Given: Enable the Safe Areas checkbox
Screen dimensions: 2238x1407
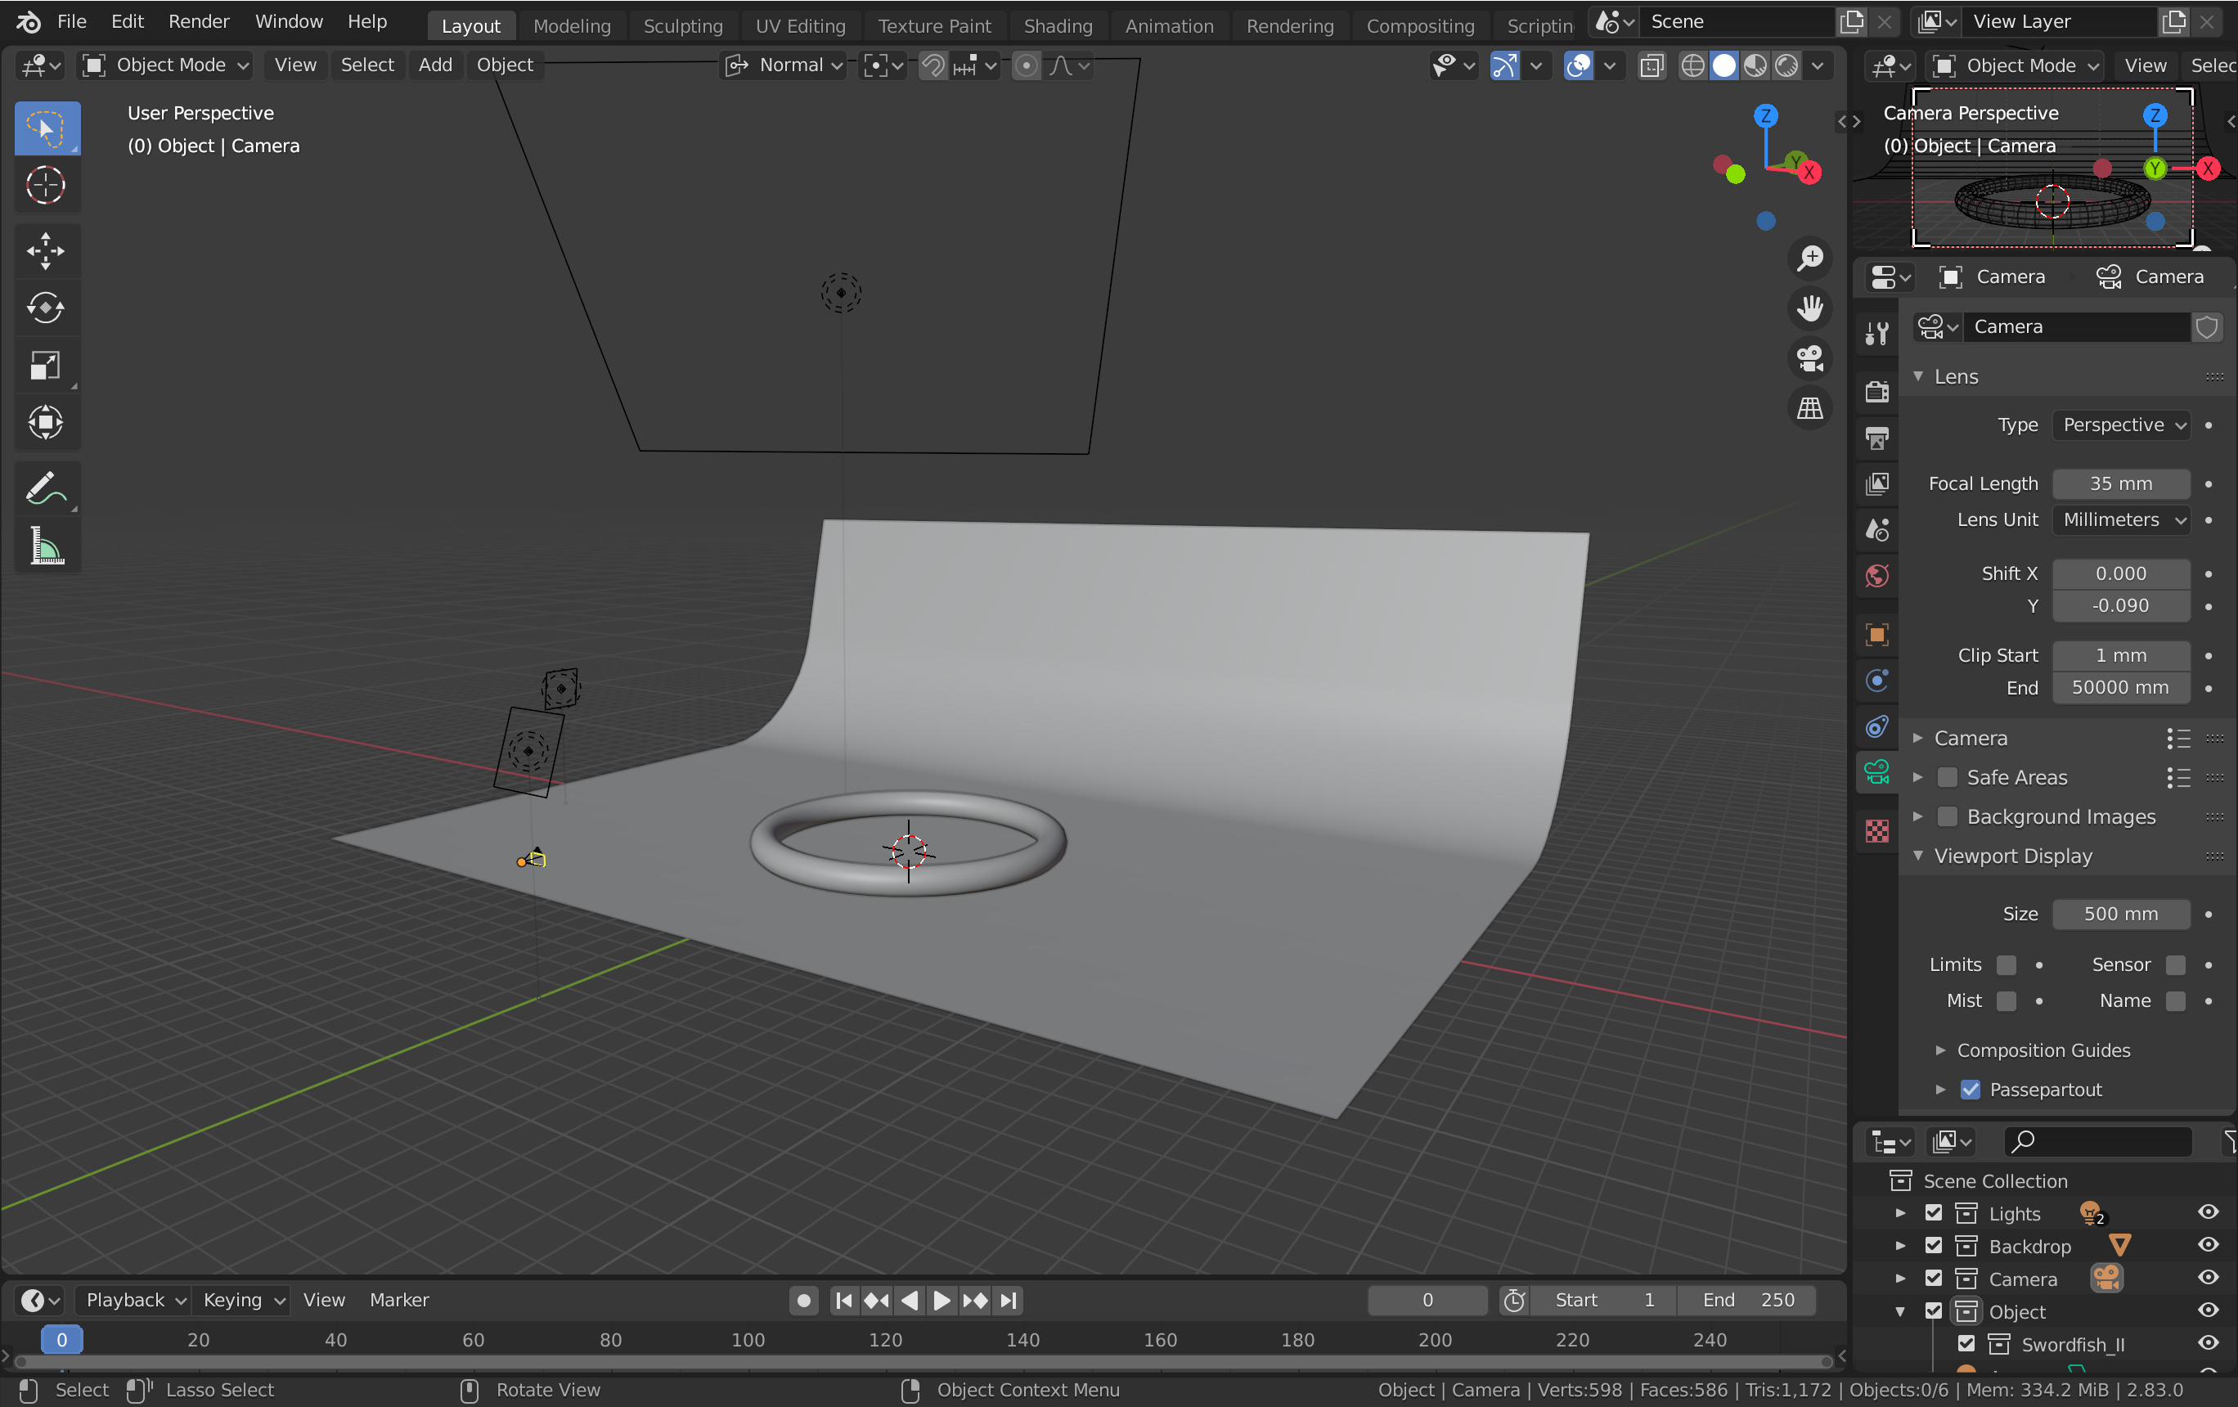Looking at the screenshot, I should pyautogui.click(x=1947, y=777).
